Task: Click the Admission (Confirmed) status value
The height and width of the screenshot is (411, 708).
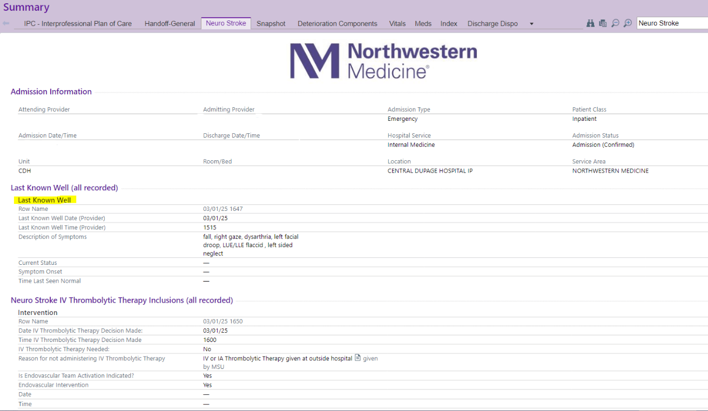Action: pos(603,145)
